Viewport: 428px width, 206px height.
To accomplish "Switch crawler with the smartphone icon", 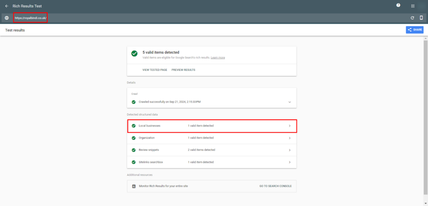I will [x=421, y=18].
